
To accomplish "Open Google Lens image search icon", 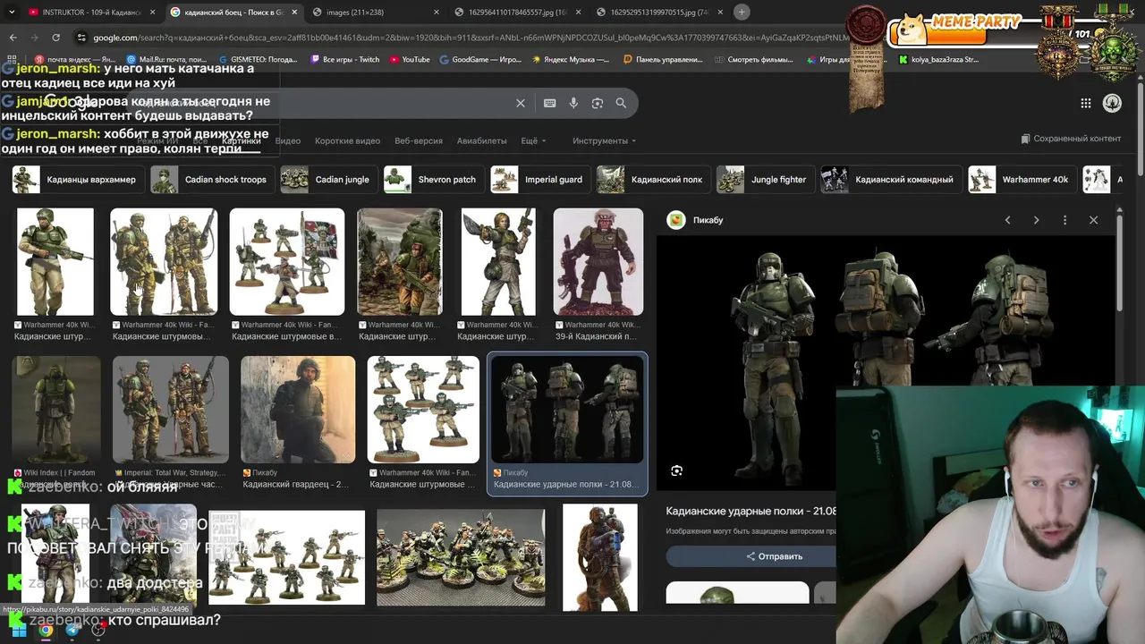I will point(598,103).
